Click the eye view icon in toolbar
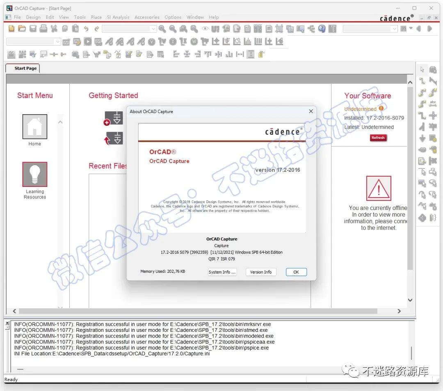Viewport: 443px width, 391px height. tap(205, 29)
